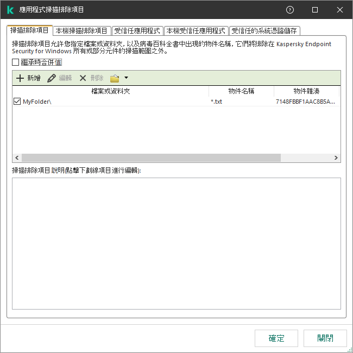The image size is (353, 353).
Task: Click the 刪除 label in the toolbar
Action: pyautogui.click(x=97, y=78)
